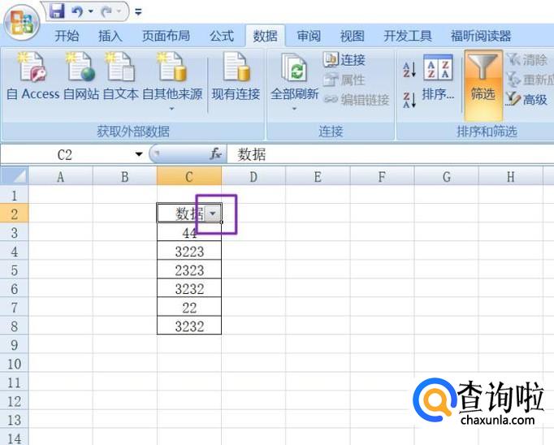Save the workbook using the floppy disk icon
Screen dimensions: 554x445
[57, 11]
